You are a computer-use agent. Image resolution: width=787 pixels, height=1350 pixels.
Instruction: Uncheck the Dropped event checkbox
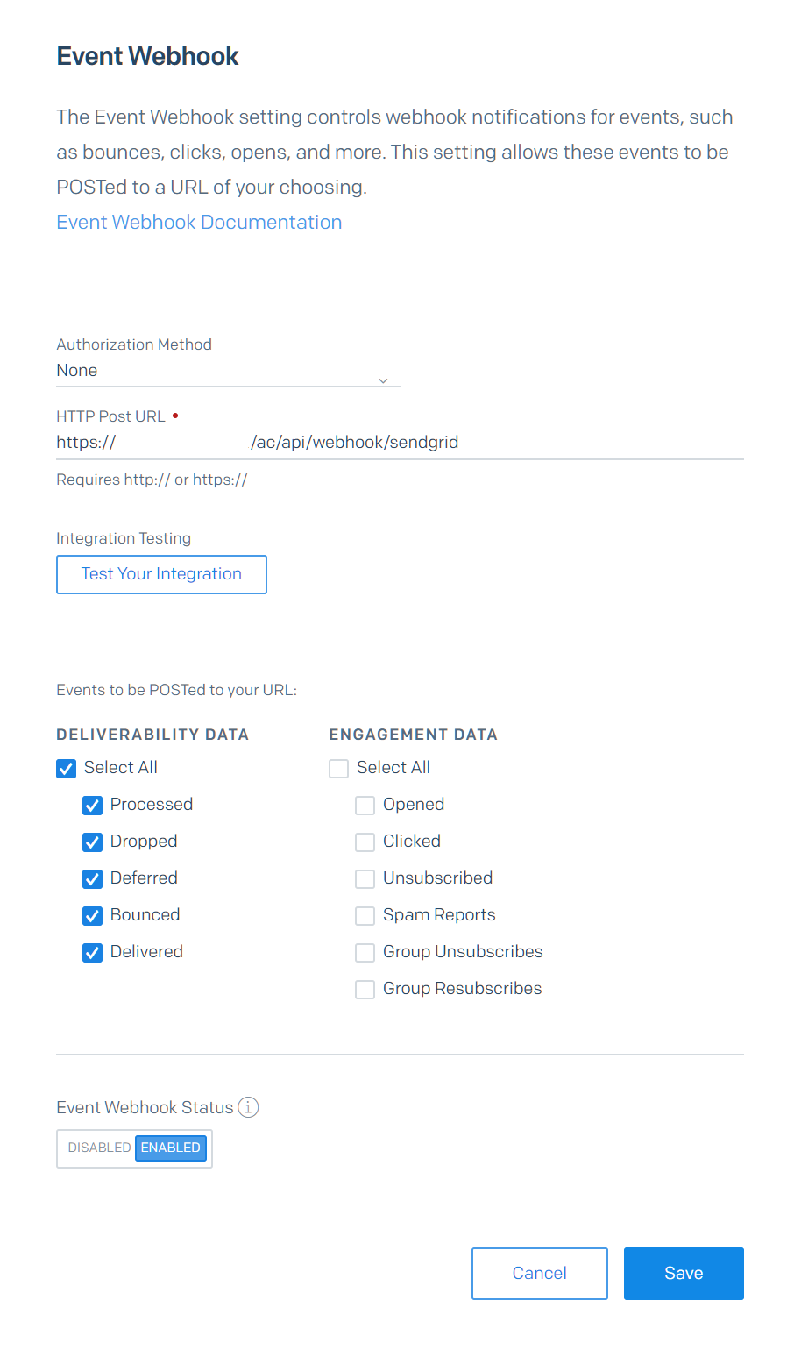(x=92, y=842)
